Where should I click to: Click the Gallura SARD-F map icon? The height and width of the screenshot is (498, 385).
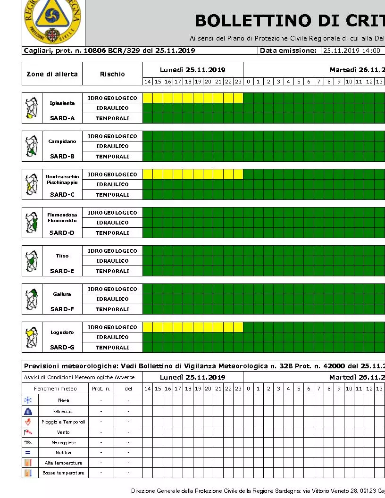pyautogui.click(x=32, y=299)
